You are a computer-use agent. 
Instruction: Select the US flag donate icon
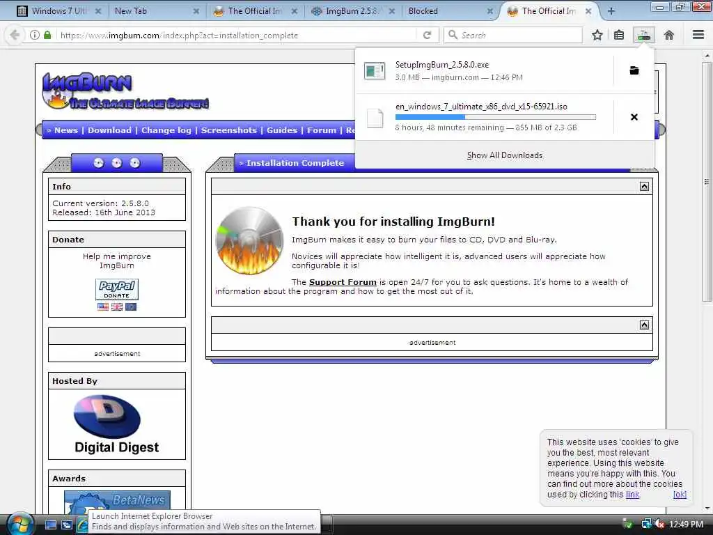click(x=103, y=307)
